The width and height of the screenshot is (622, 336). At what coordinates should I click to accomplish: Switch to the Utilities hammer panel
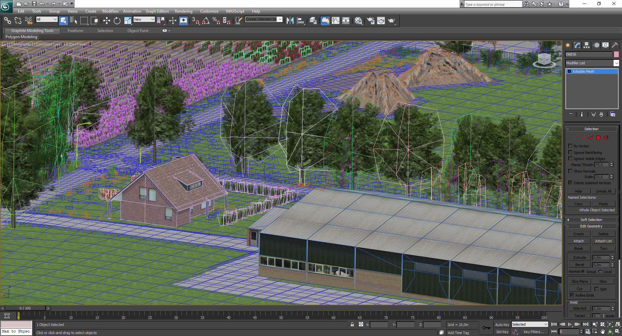[x=615, y=45]
